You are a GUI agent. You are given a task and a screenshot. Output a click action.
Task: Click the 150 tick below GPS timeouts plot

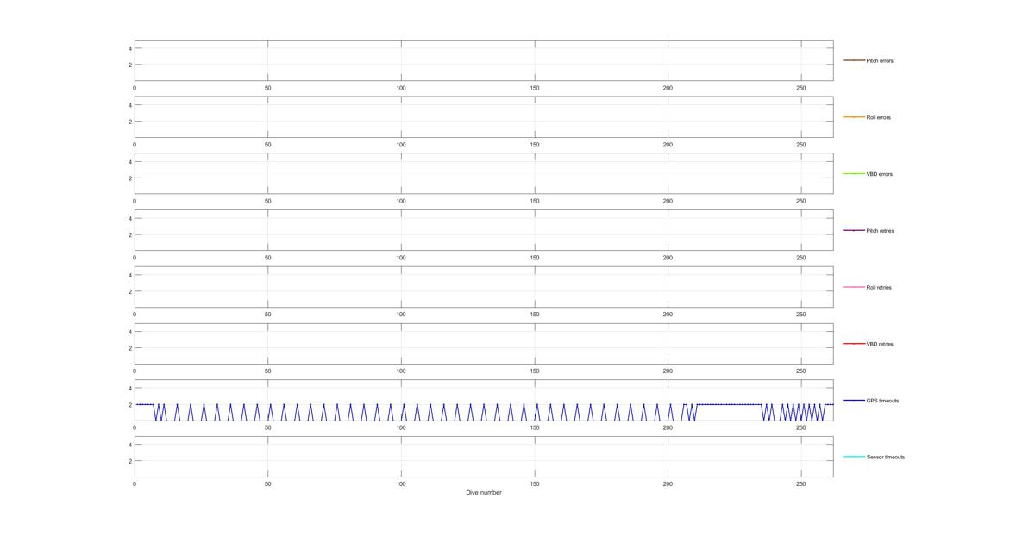(535, 427)
